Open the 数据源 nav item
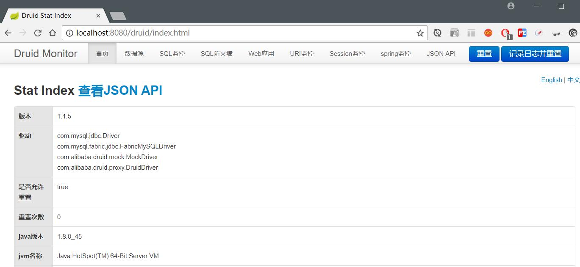Viewport: 580px width, 267px height. (134, 53)
